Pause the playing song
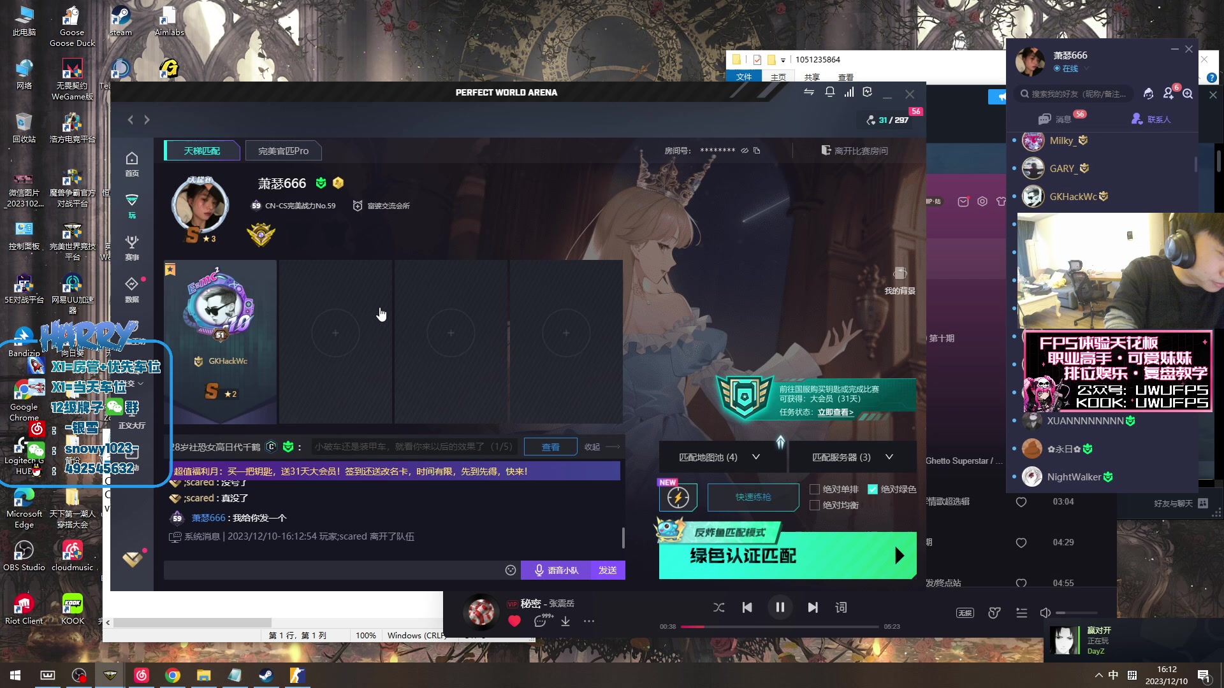1224x688 pixels. pyautogui.click(x=780, y=607)
